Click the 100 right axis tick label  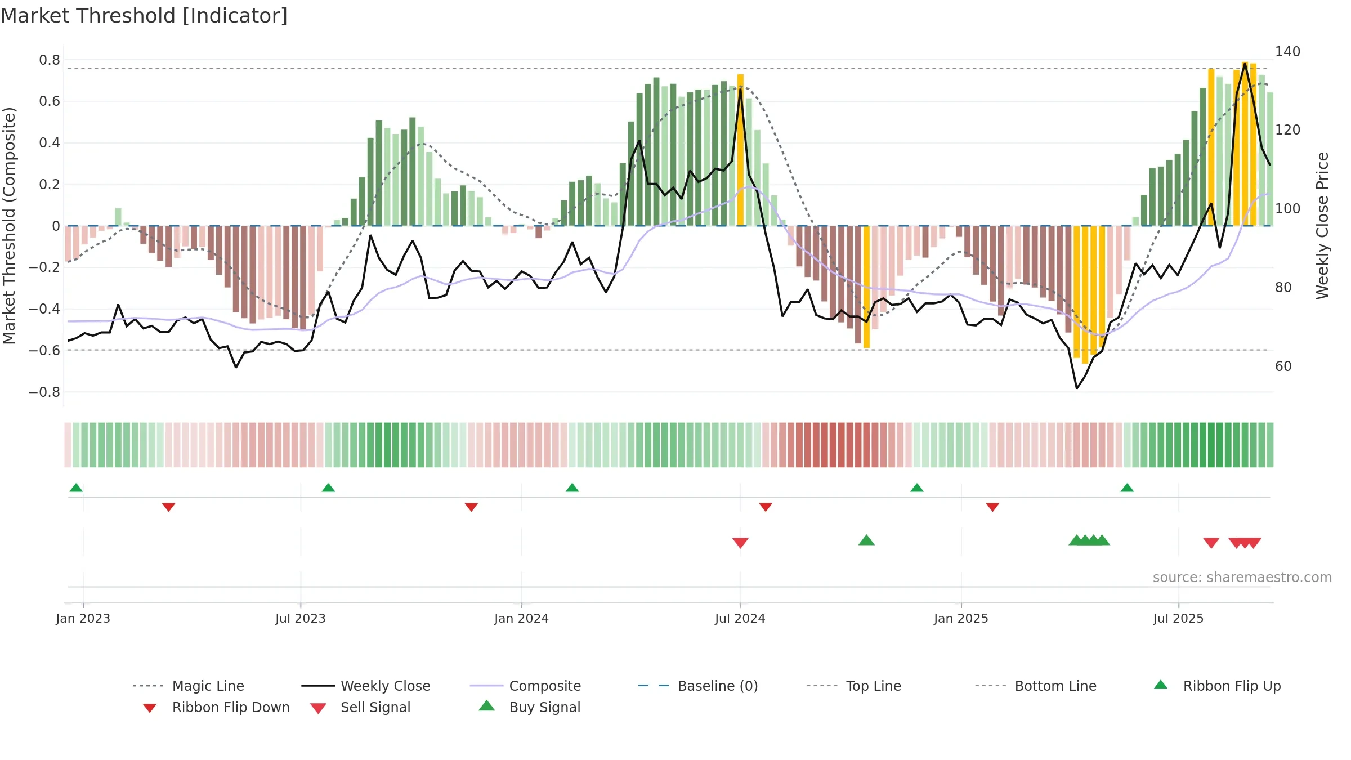pos(1288,208)
